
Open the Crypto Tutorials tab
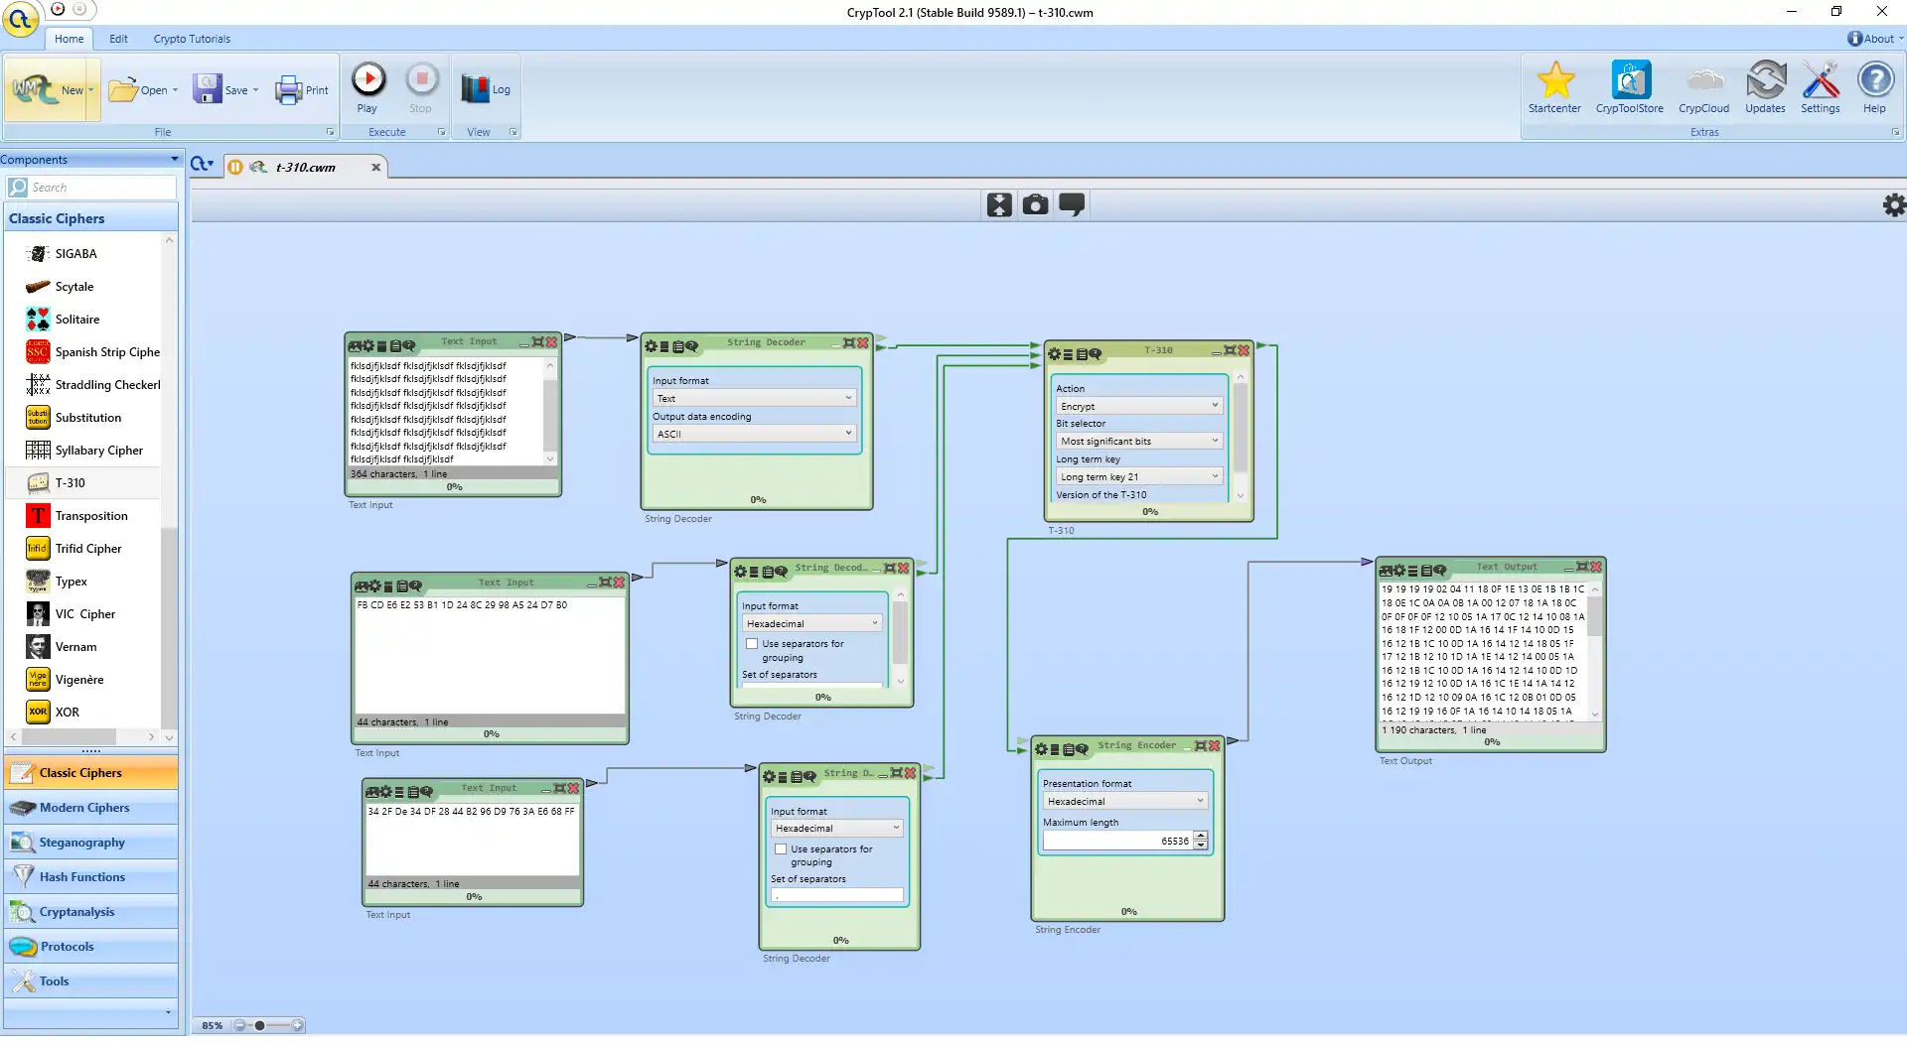[192, 39]
